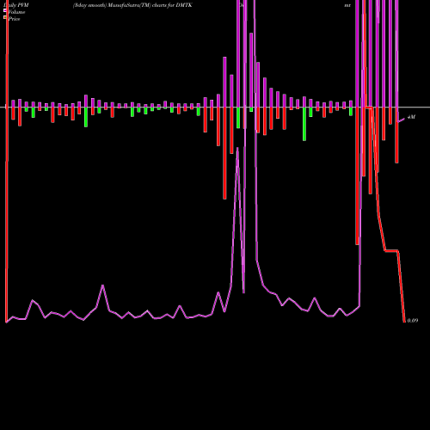Select the 'Price' legend label

coord(14,19)
